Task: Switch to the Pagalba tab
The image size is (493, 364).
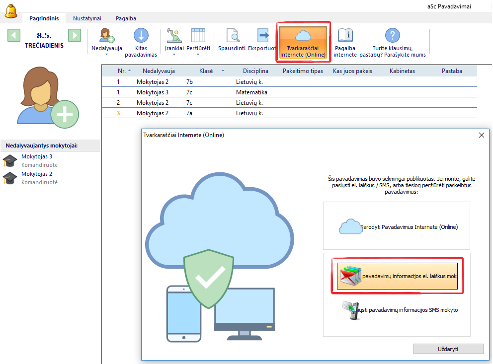Action: (x=126, y=18)
